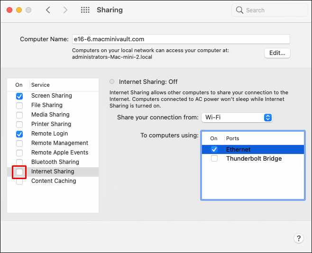Click the Internet Sharing status indicator
This screenshot has height=253, width=312.
(x=112, y=81)
